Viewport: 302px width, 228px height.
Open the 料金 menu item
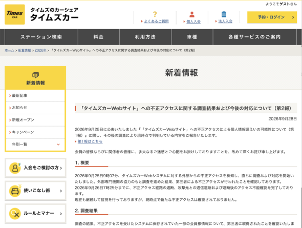click(x=99, y=37)
